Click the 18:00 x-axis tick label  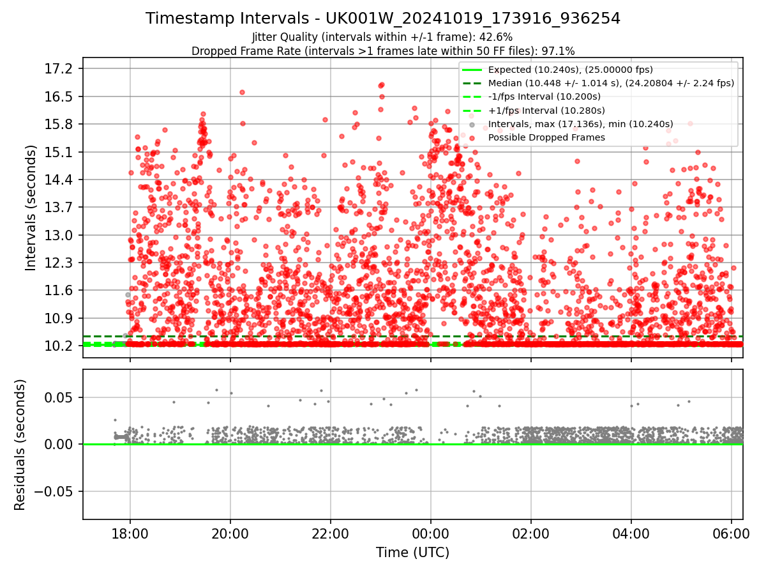coord(130,533)
